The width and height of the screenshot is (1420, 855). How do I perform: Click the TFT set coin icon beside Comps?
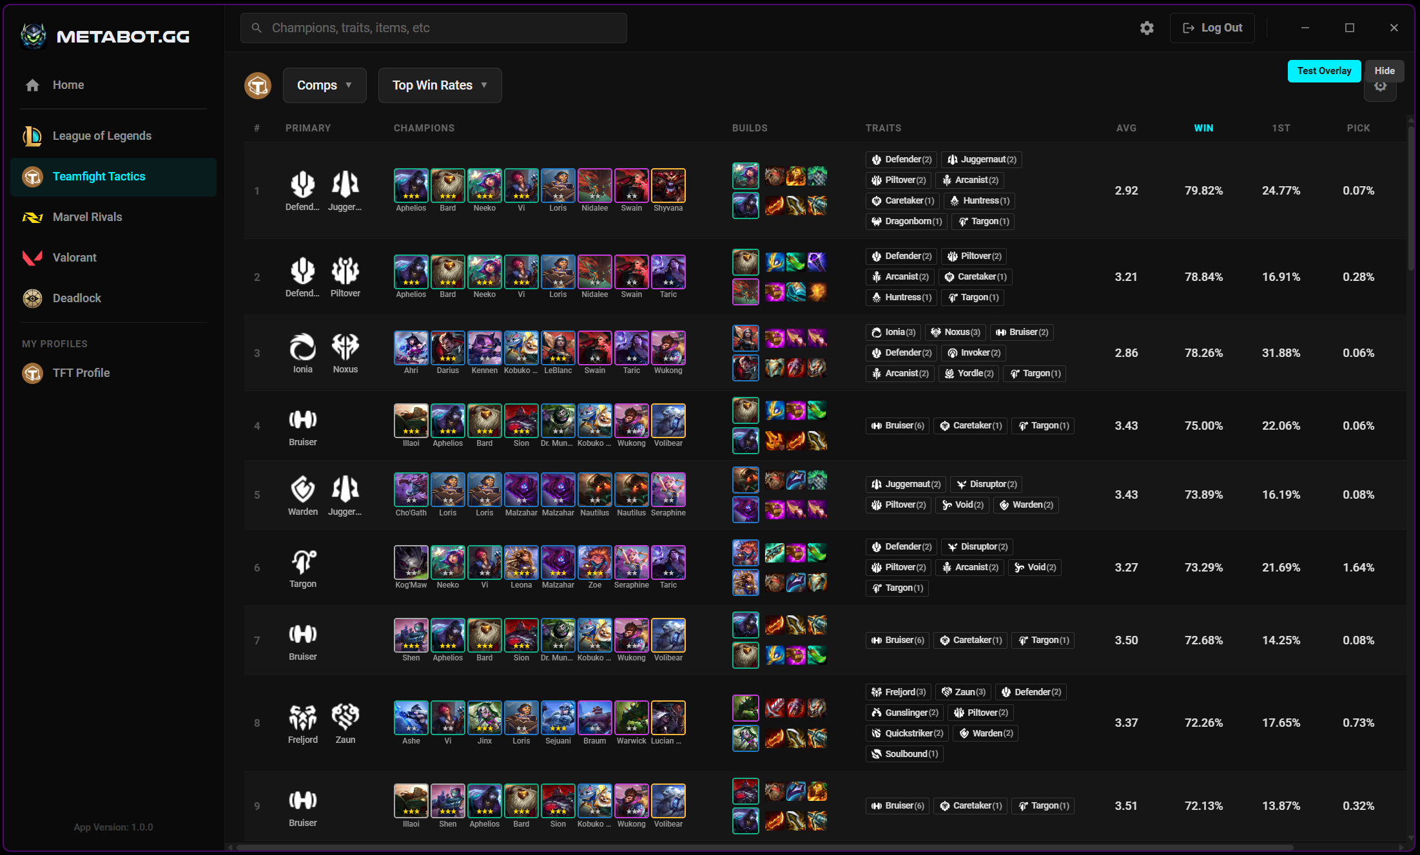[x=258, y=85]
